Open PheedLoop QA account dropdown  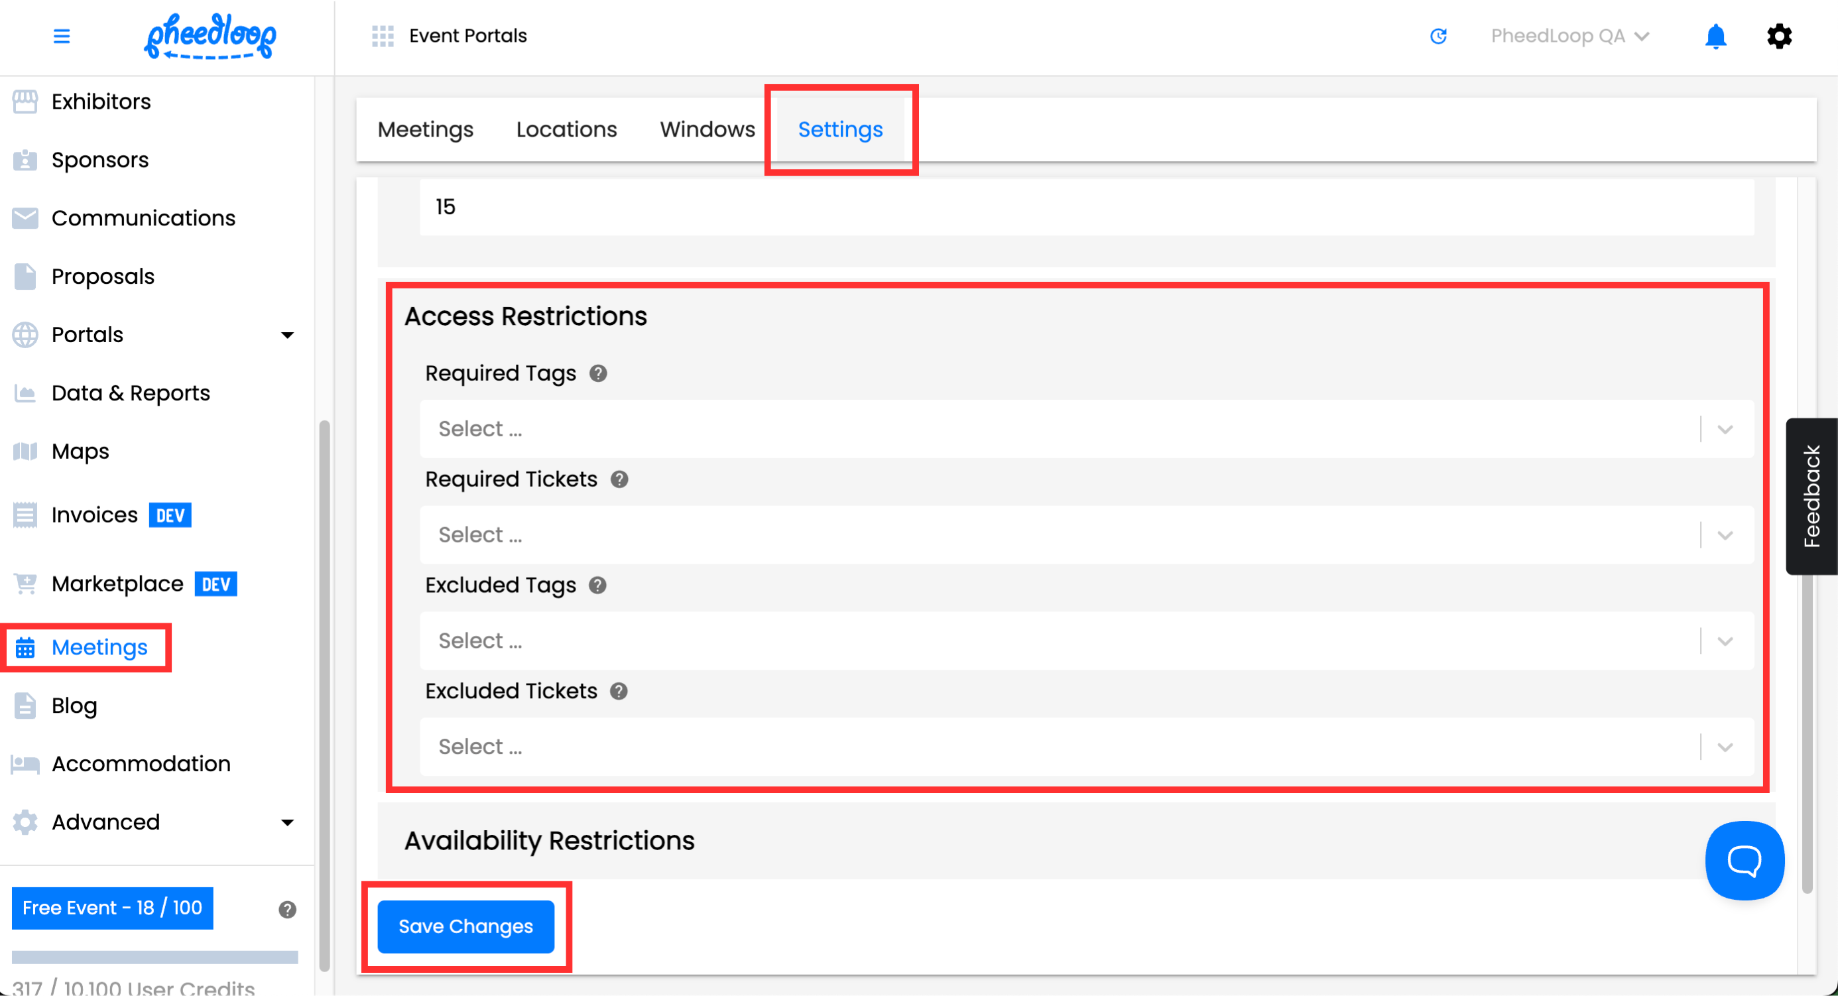click(1569, 36)
